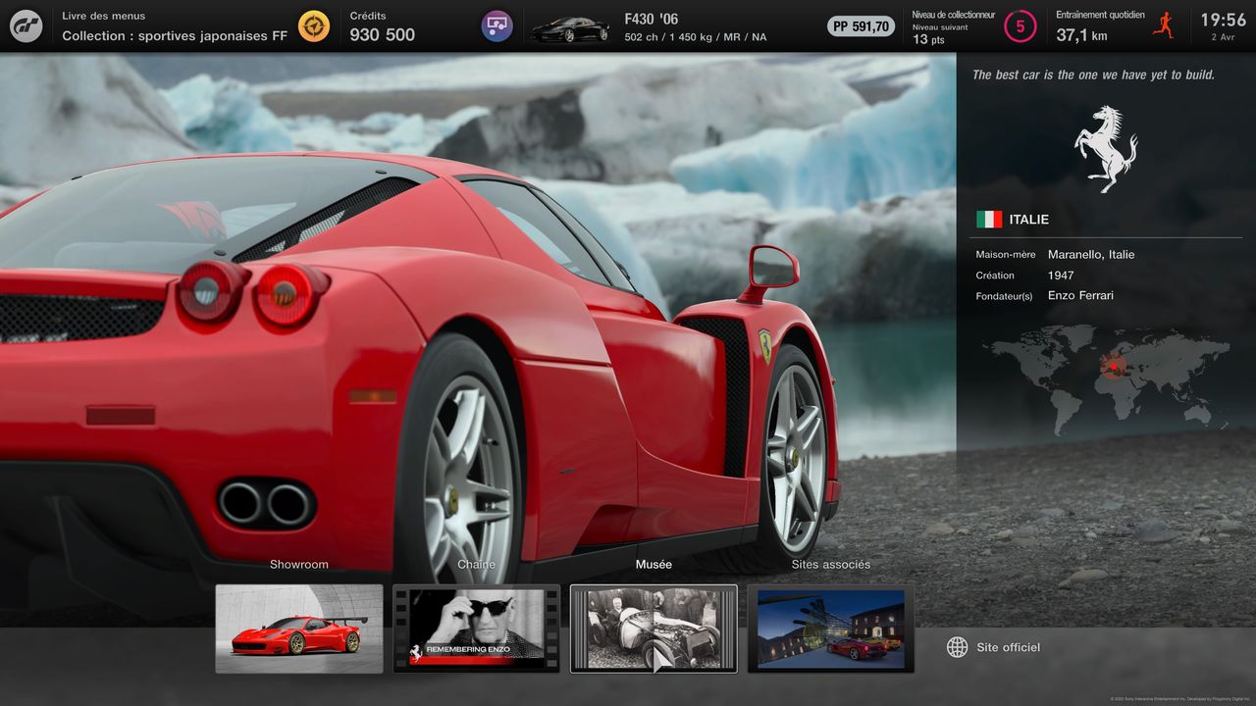This screenshot has height=706, width=1256.
Task: Click the Crédits 930 500 display
Action: point(383,26)
